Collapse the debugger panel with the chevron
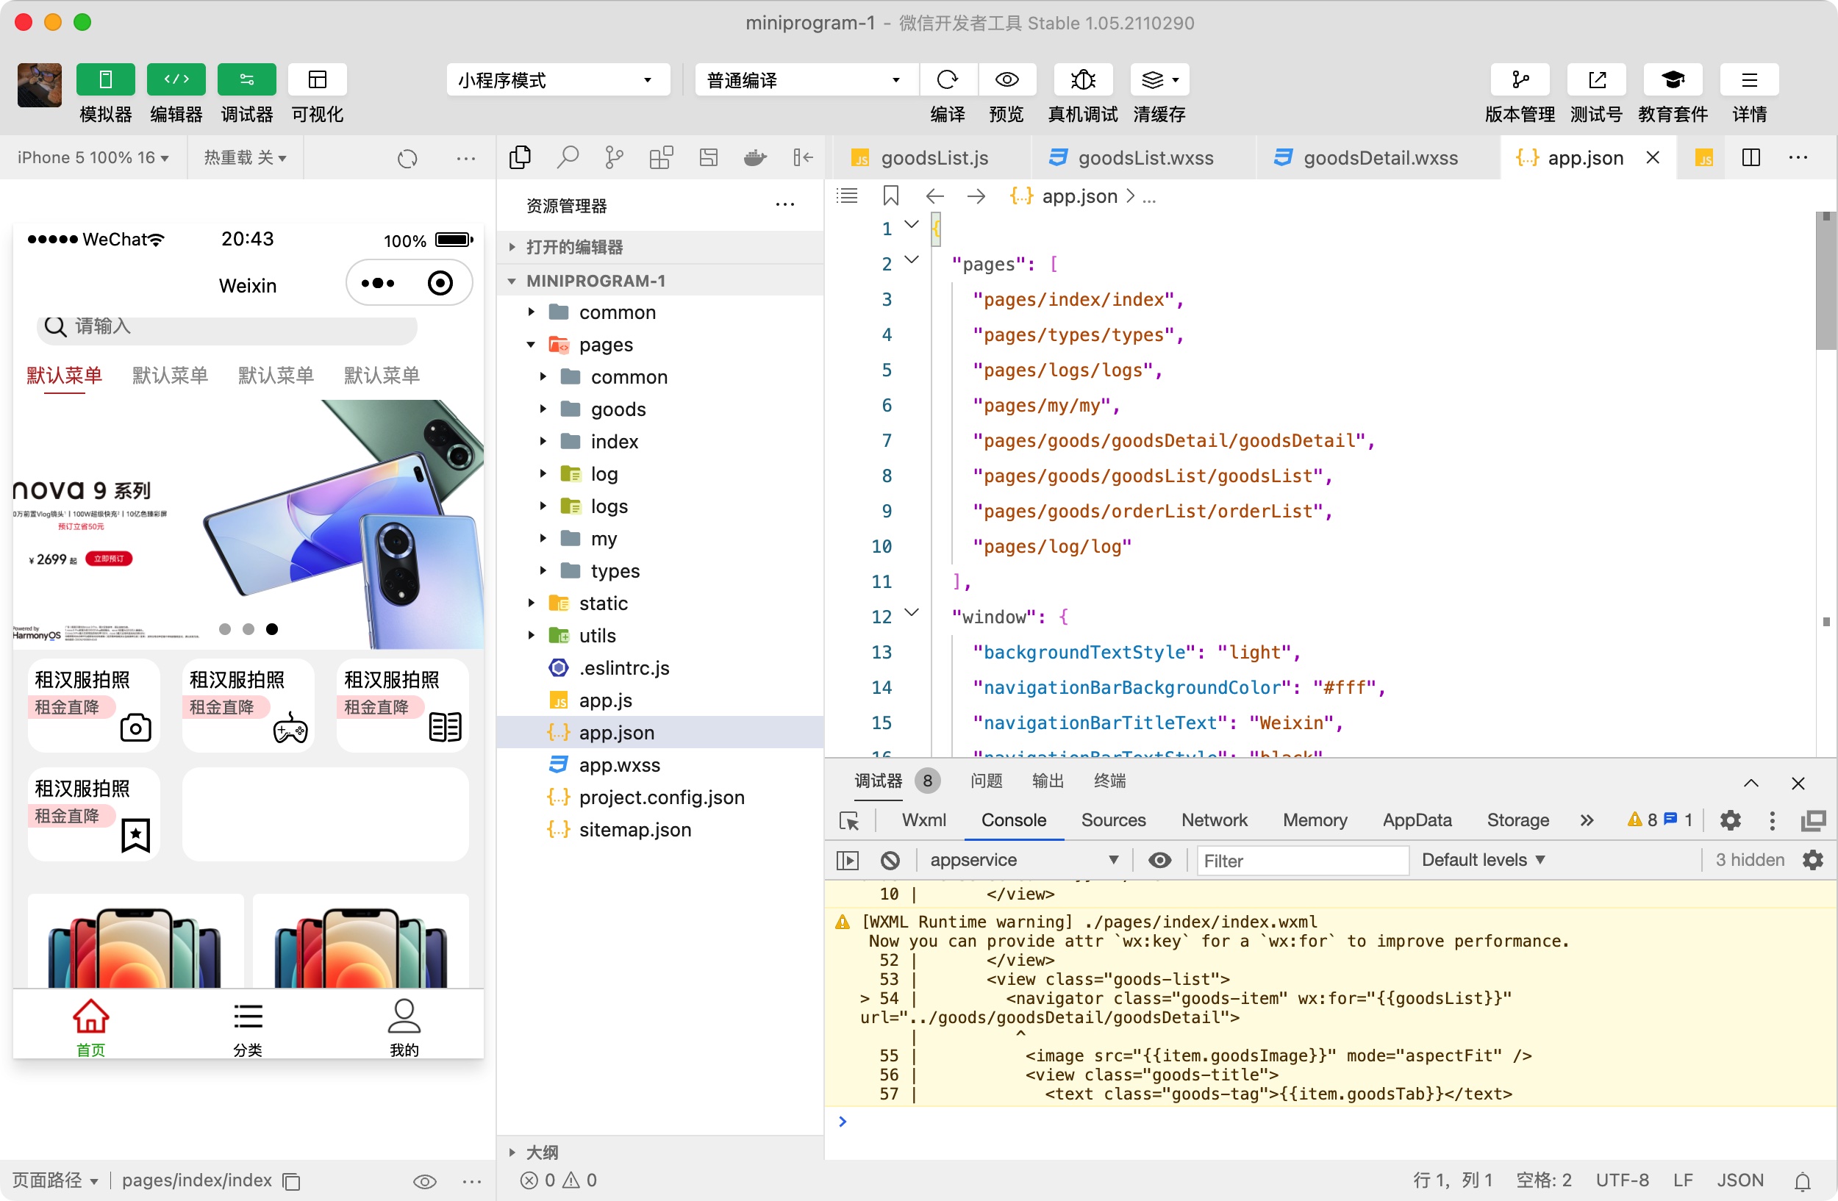The height and width of the screenshot is (1201, 1838). [x=1751, y=783]
